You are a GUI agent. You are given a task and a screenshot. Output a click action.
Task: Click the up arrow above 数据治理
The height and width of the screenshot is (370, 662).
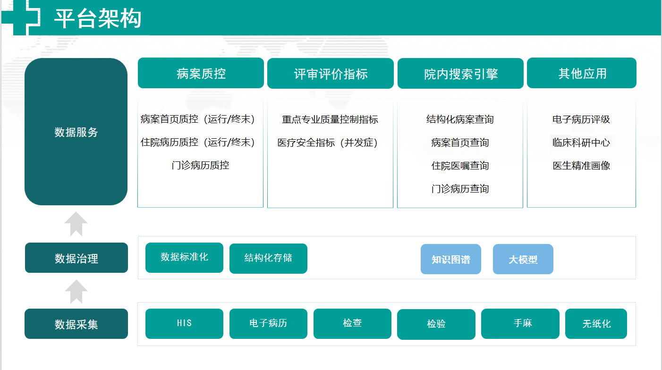click(76, 224)
